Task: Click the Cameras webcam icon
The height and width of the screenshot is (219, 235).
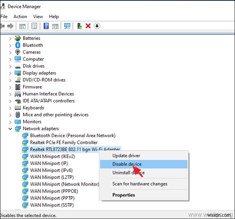Action: coord(18,52)
